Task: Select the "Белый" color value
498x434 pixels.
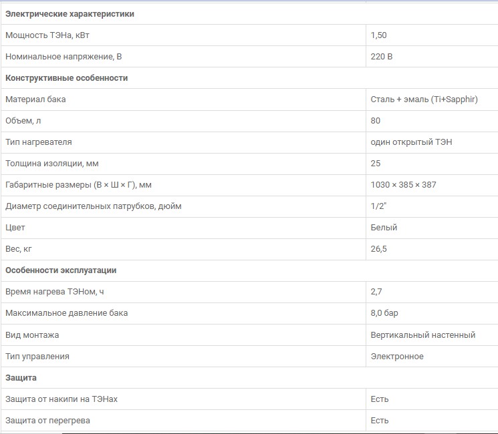Action: click(384, 228)
